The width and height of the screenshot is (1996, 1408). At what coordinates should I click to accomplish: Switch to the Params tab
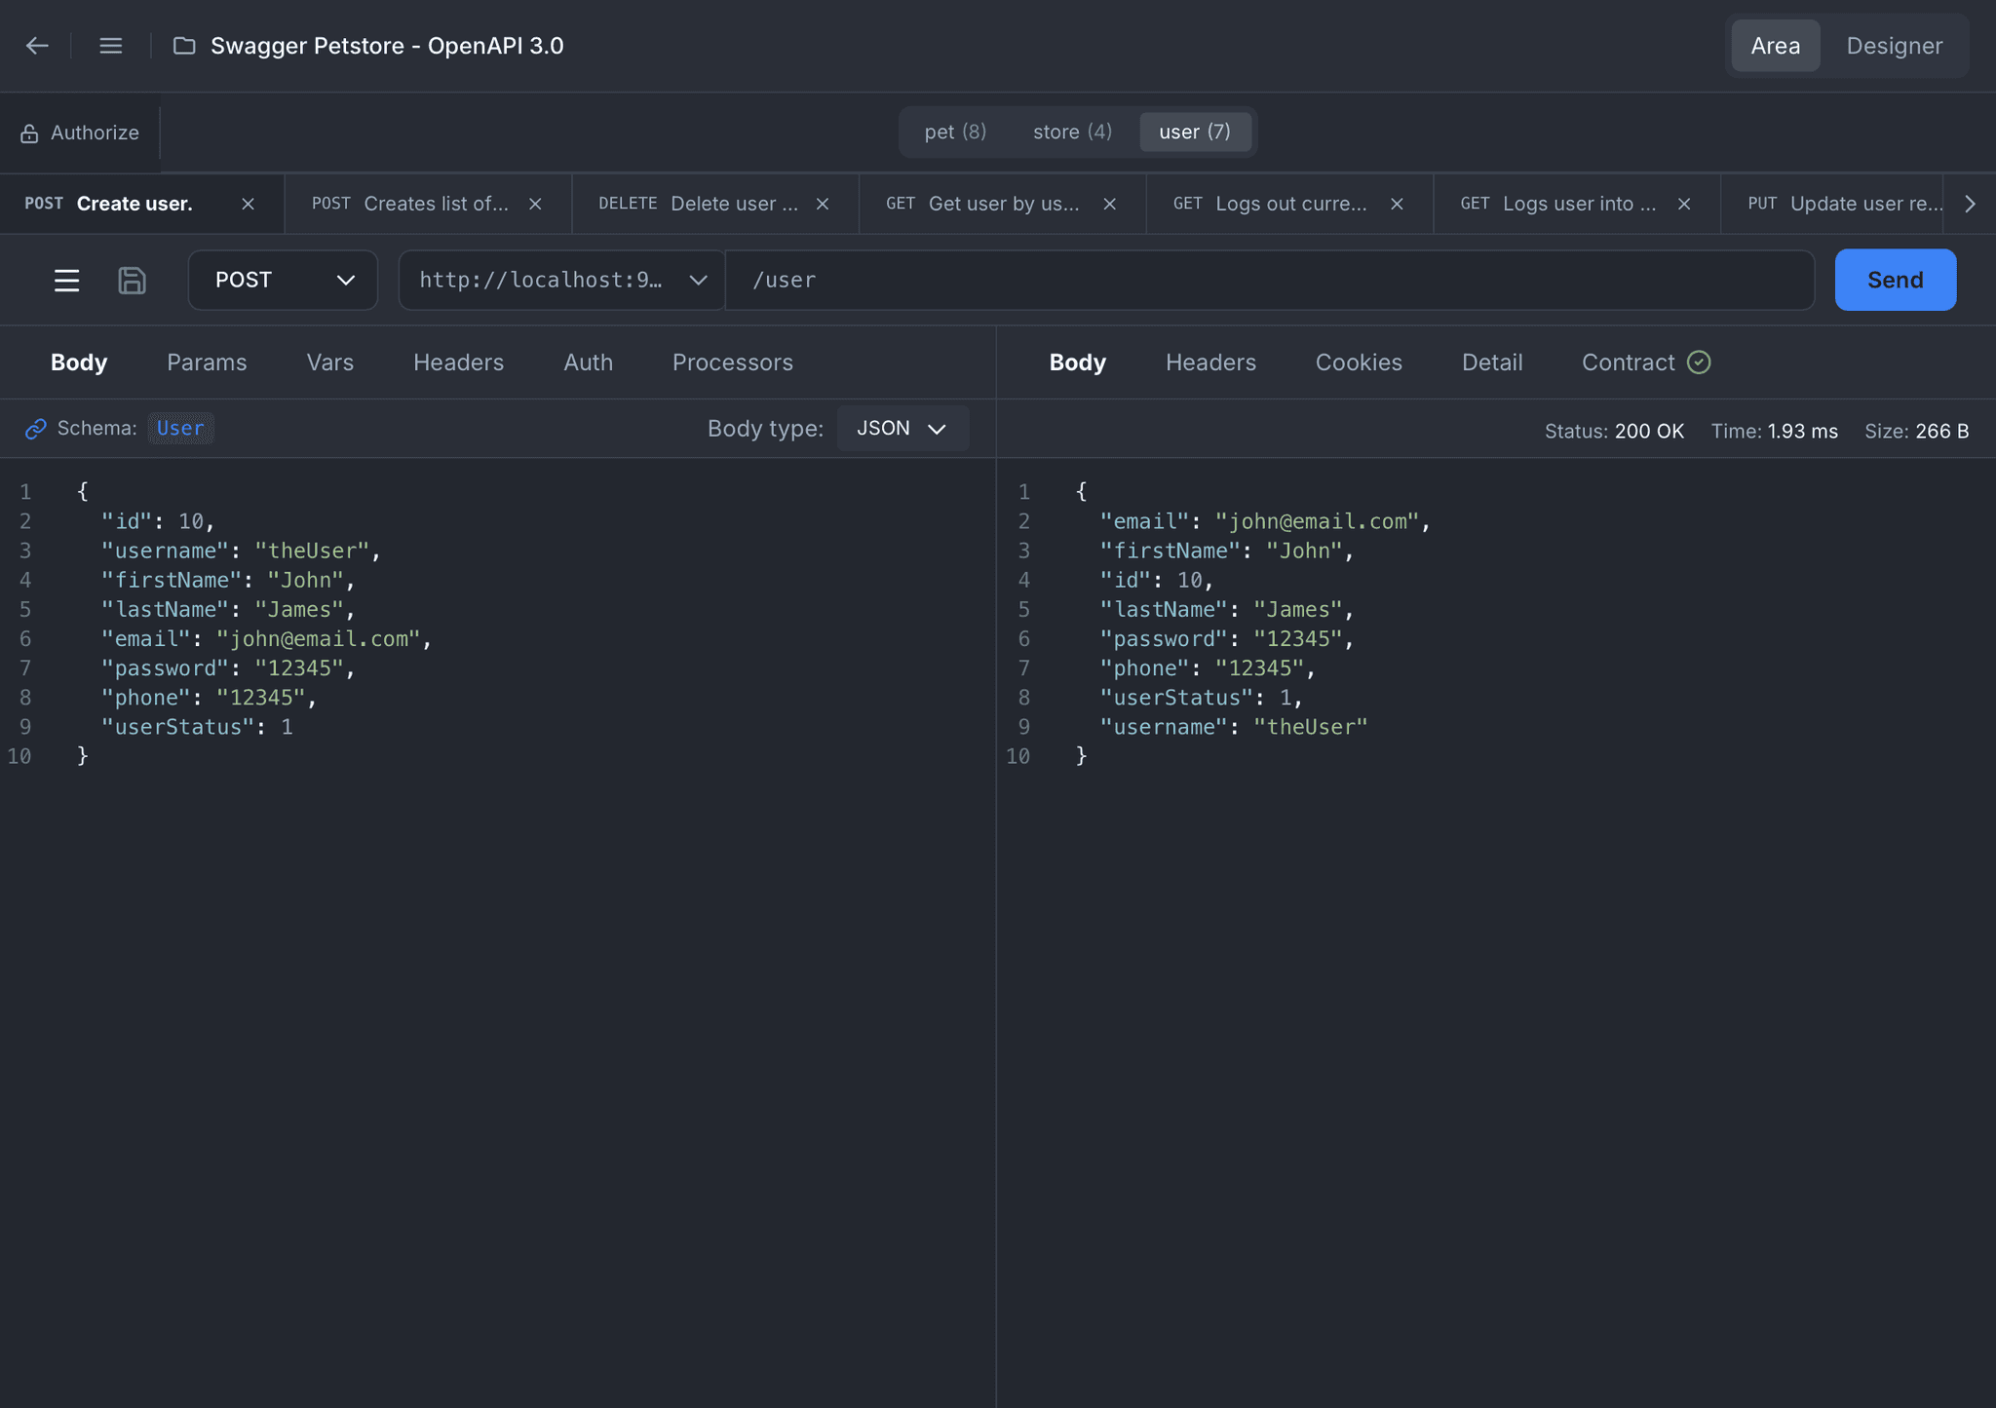(x=207, y=362)
